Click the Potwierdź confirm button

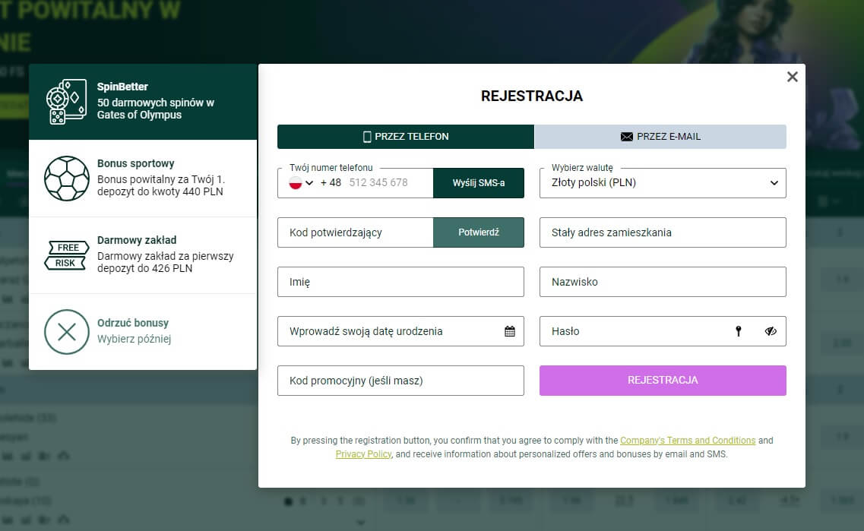click(479, 232)
